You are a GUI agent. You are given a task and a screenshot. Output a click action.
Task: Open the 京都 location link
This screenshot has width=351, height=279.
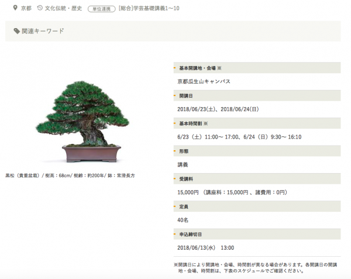(26, 9)
